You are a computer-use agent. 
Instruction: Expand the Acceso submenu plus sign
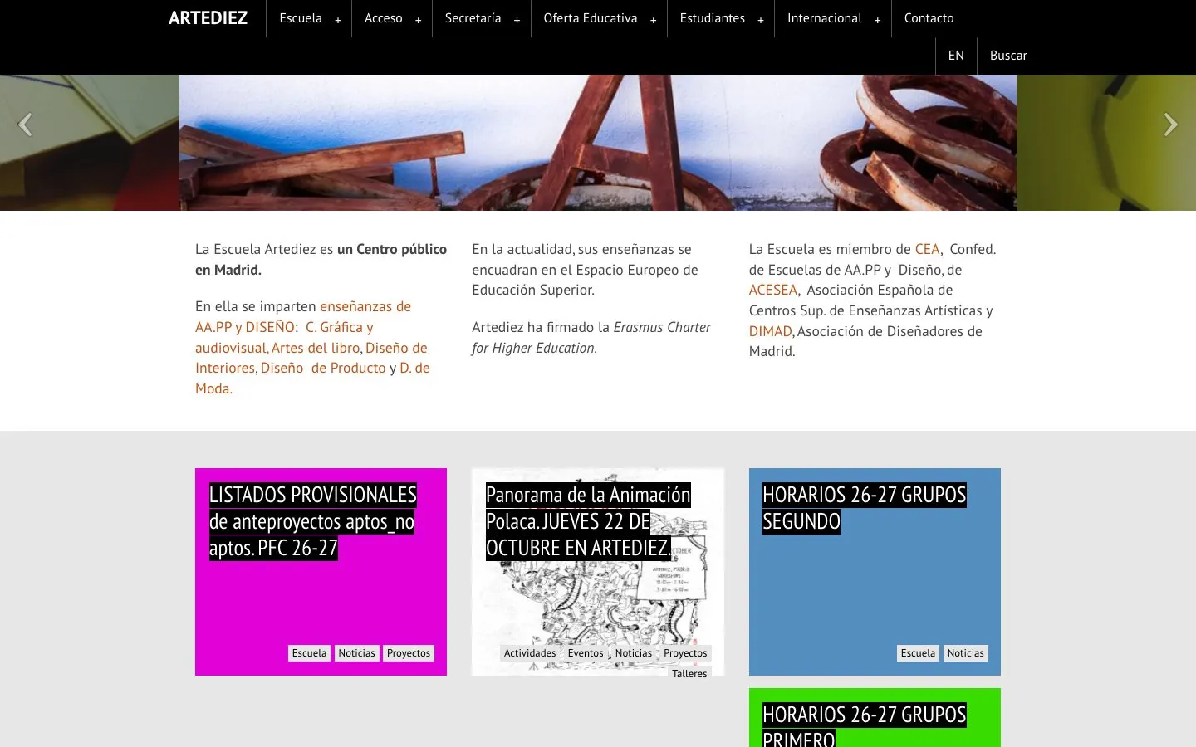(418, 20)
